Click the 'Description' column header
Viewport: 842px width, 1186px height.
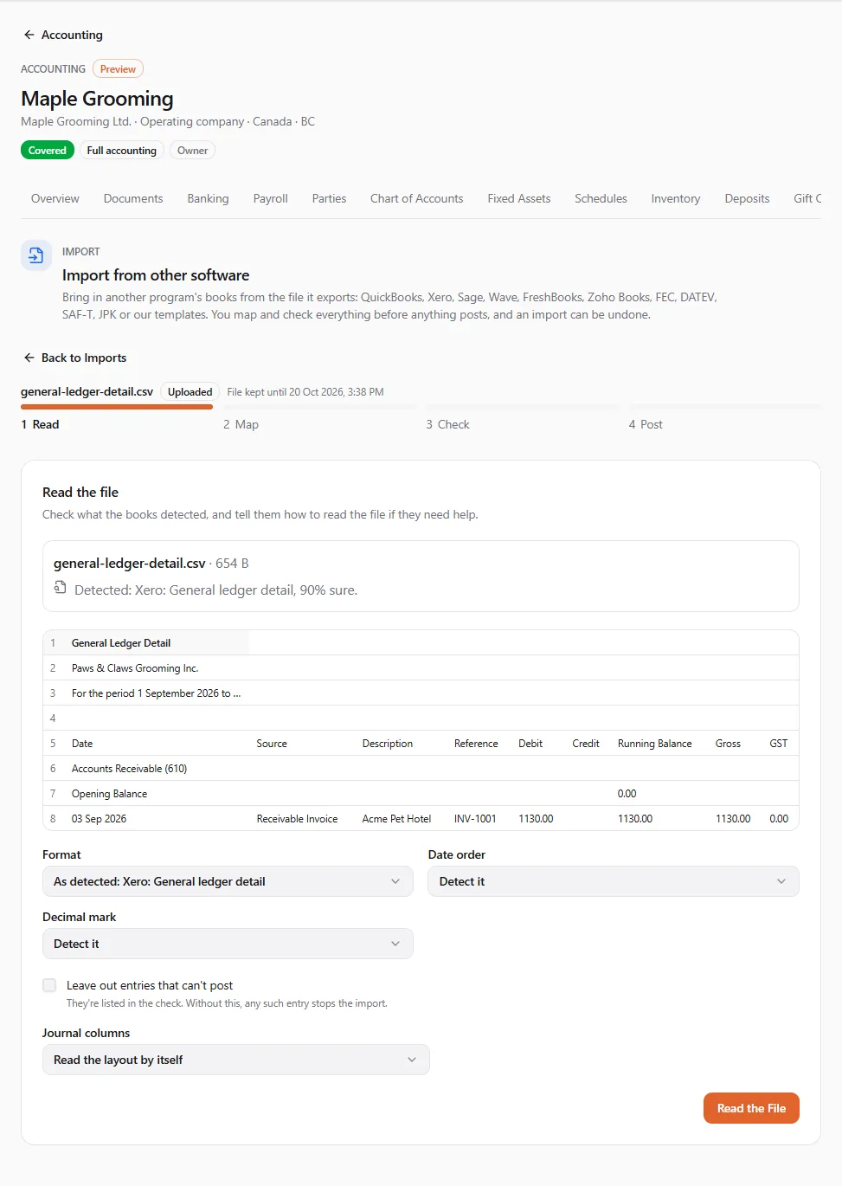click(388, 743)
